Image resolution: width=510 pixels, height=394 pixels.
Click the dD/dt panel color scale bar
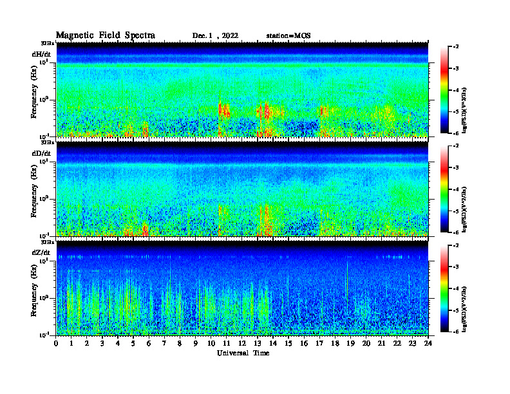click(x=444, y=189)
